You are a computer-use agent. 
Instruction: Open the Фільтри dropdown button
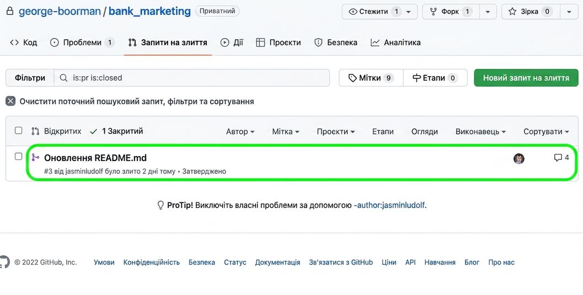[x=30, y=78]
